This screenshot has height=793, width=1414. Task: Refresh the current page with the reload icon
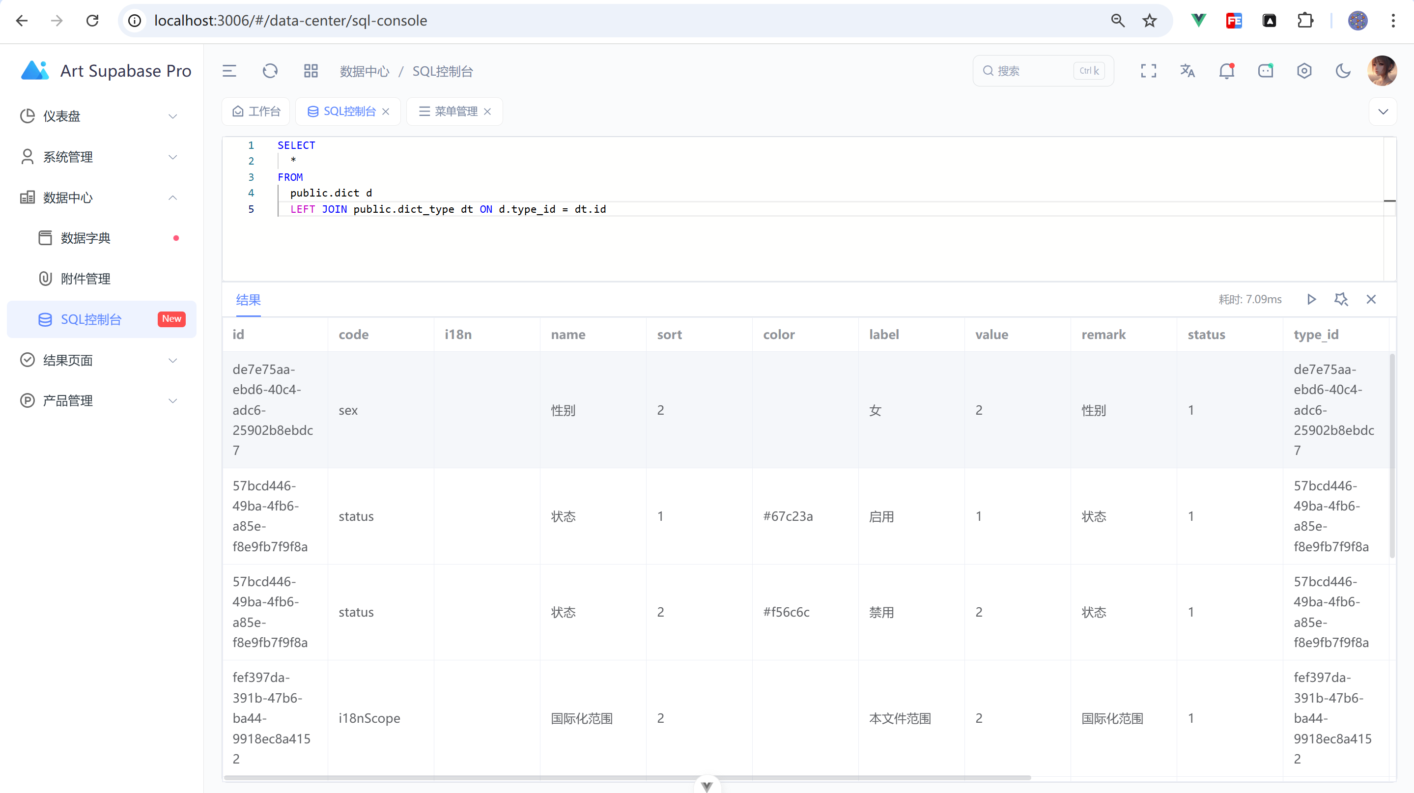tap(270, 71)
